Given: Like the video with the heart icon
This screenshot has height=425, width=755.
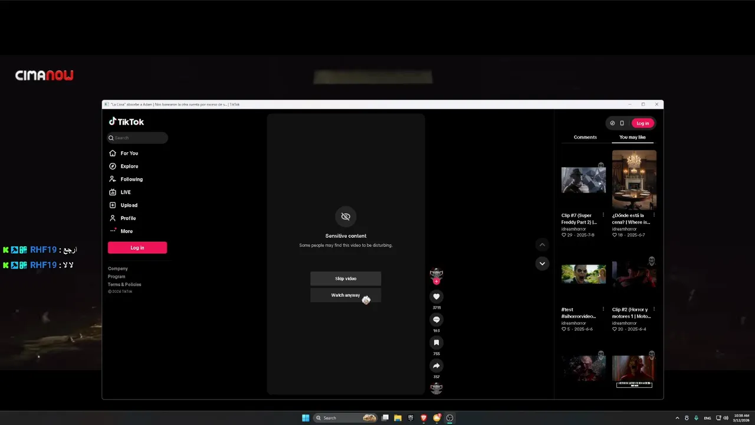Looking at the screenshot, I should pos(436,296).
